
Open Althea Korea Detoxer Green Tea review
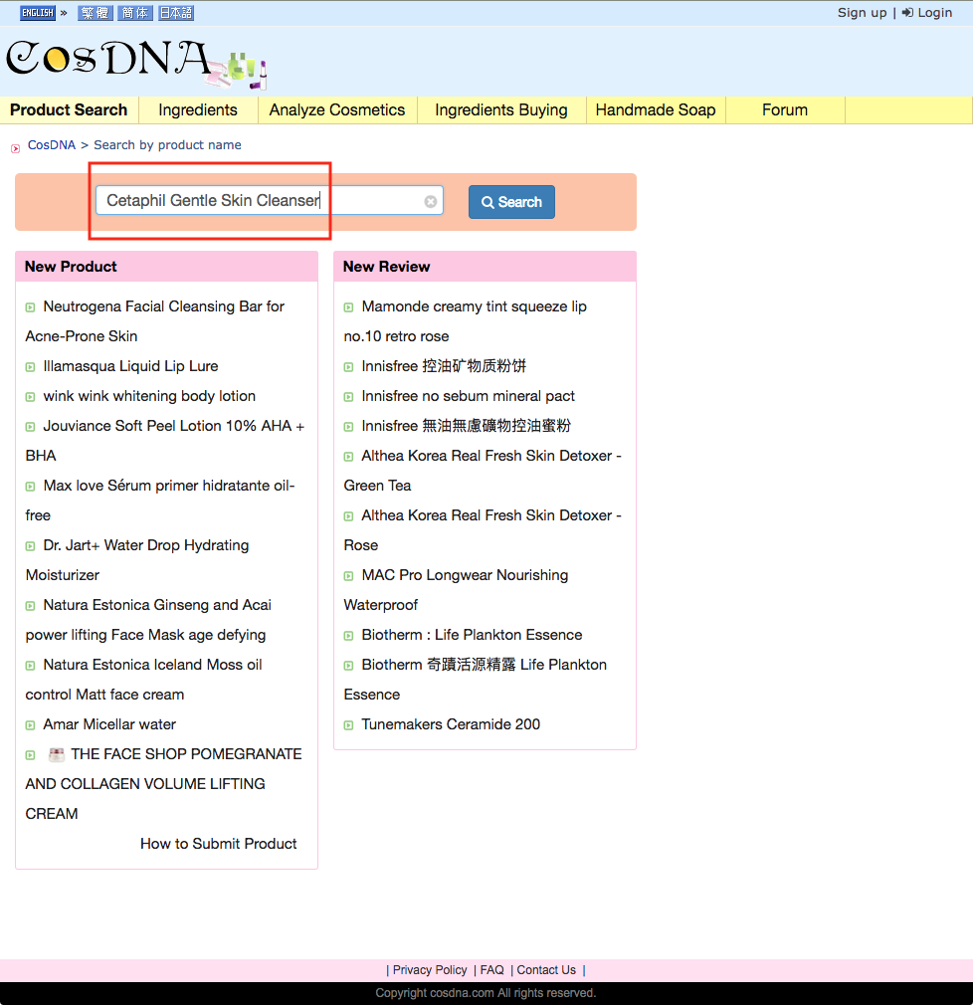483,471
